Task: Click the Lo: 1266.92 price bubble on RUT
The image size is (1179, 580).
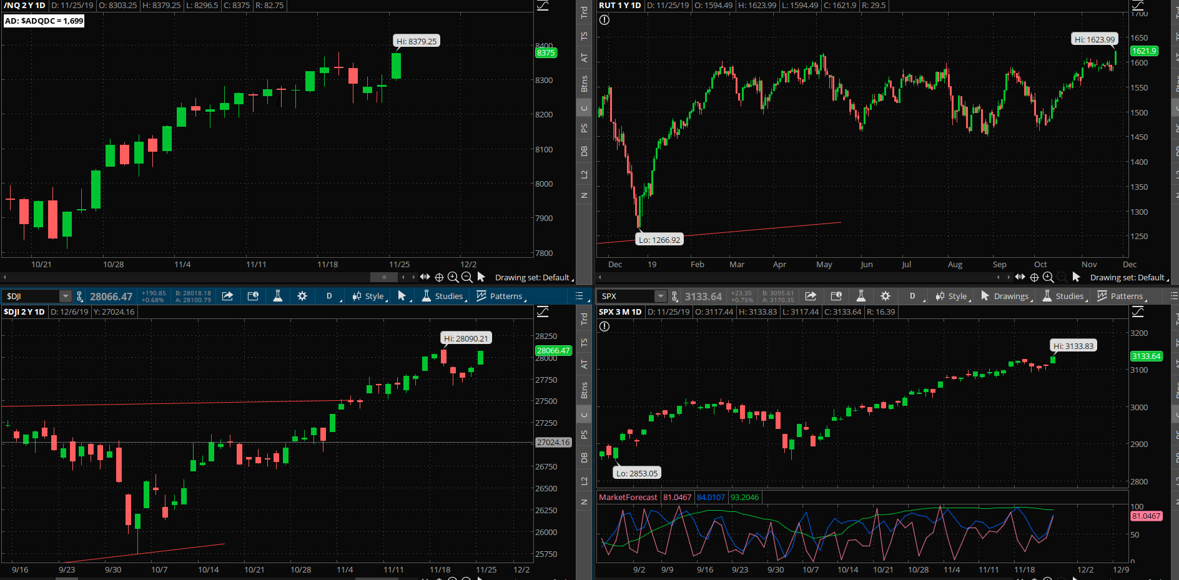Action: (x=659, y=240)
